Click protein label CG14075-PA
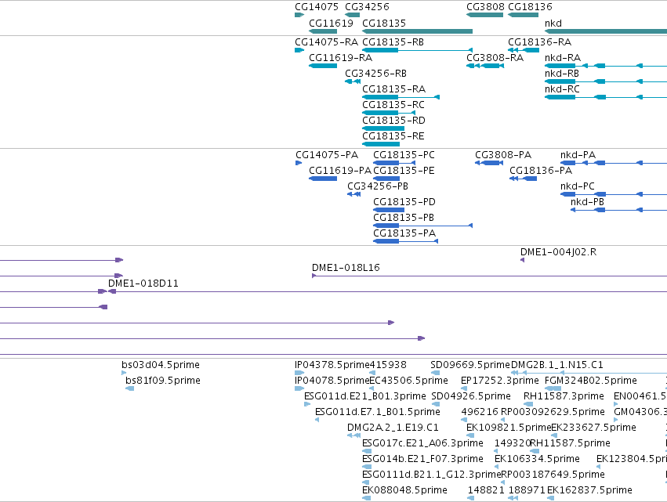Screen dimensions: 667x502 tap(327, 155)
